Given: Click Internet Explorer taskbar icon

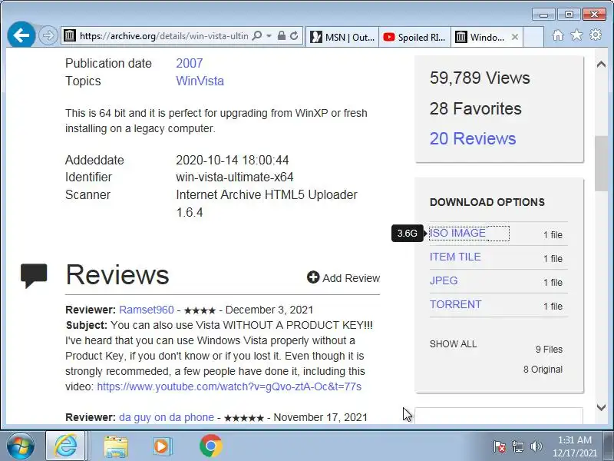Looking at the screenshot, I should coord(66,446).
